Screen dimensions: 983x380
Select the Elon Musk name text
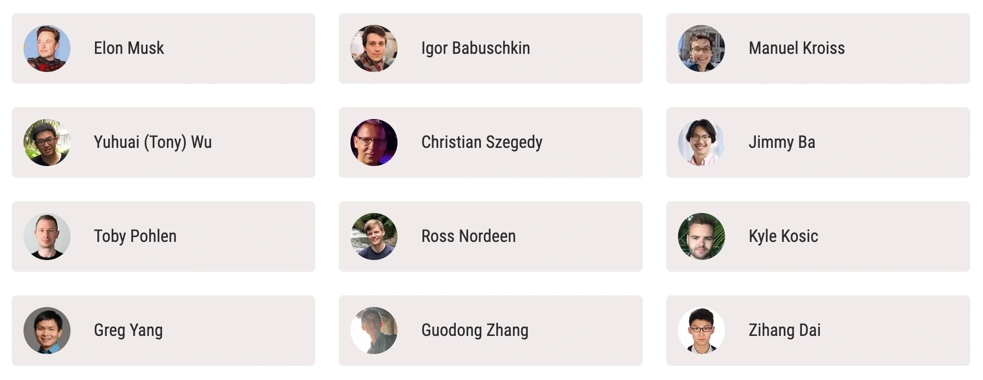[129, 48]
